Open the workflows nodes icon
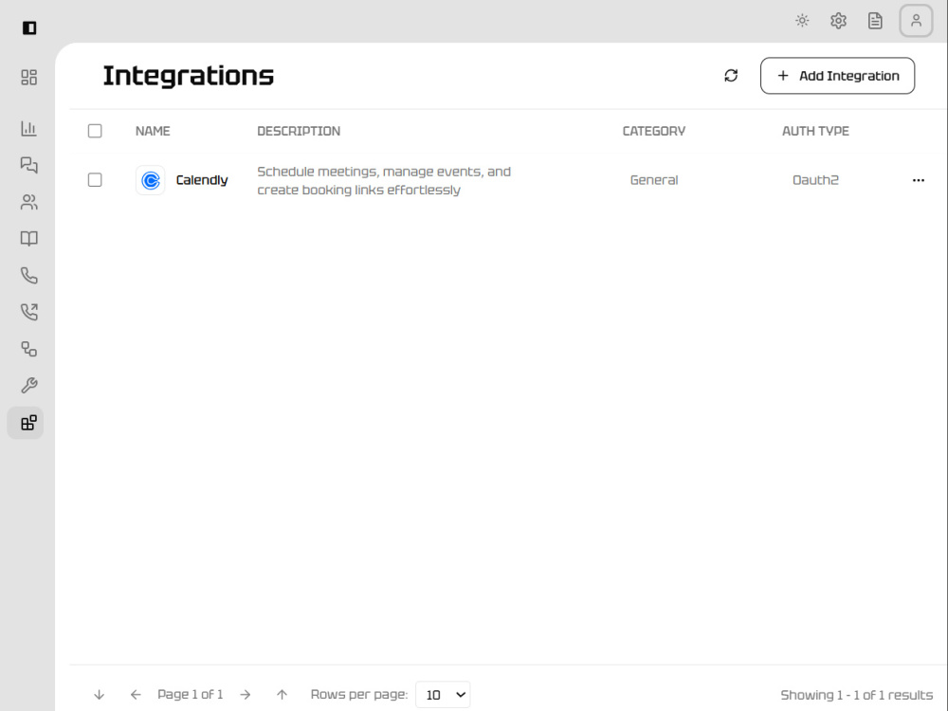The image size is (948, 711). coord(29,349)
